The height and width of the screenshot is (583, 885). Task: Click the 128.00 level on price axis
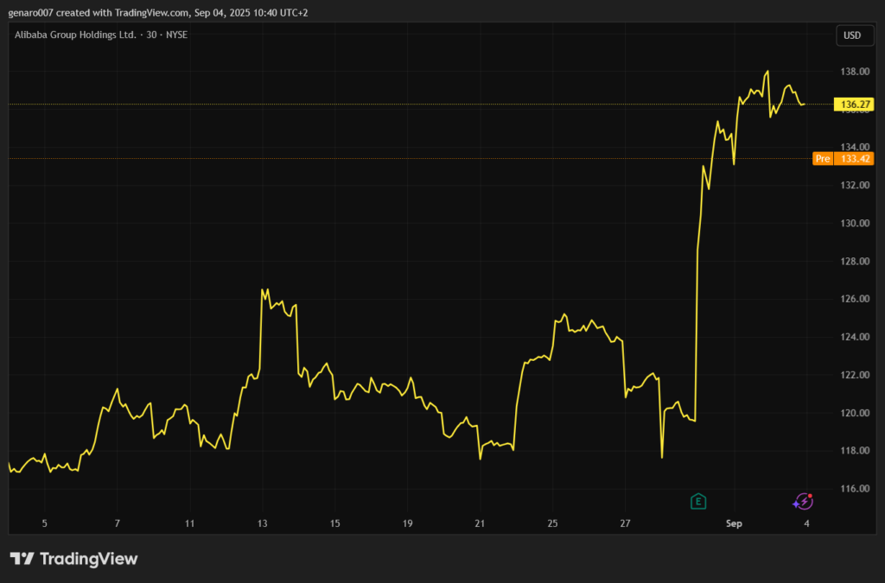(854, 261)
